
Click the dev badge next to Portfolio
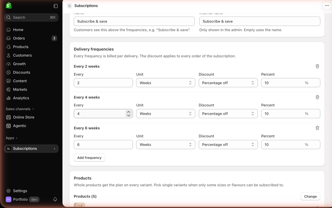pyautogui.click(x=34, y=199)
